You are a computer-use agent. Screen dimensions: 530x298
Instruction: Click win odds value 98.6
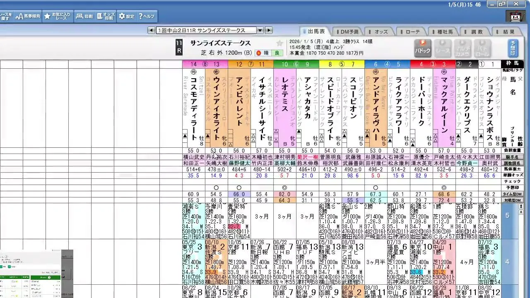pyautogui.click(x=353, y=175)
